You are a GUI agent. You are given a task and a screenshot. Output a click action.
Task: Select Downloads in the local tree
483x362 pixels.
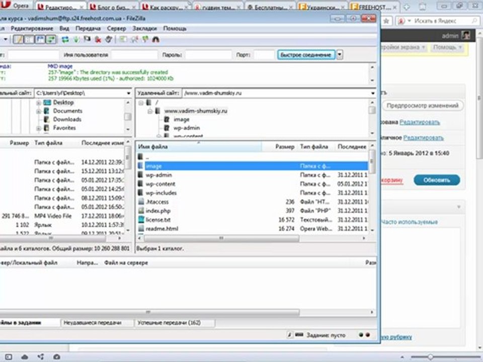67,120
